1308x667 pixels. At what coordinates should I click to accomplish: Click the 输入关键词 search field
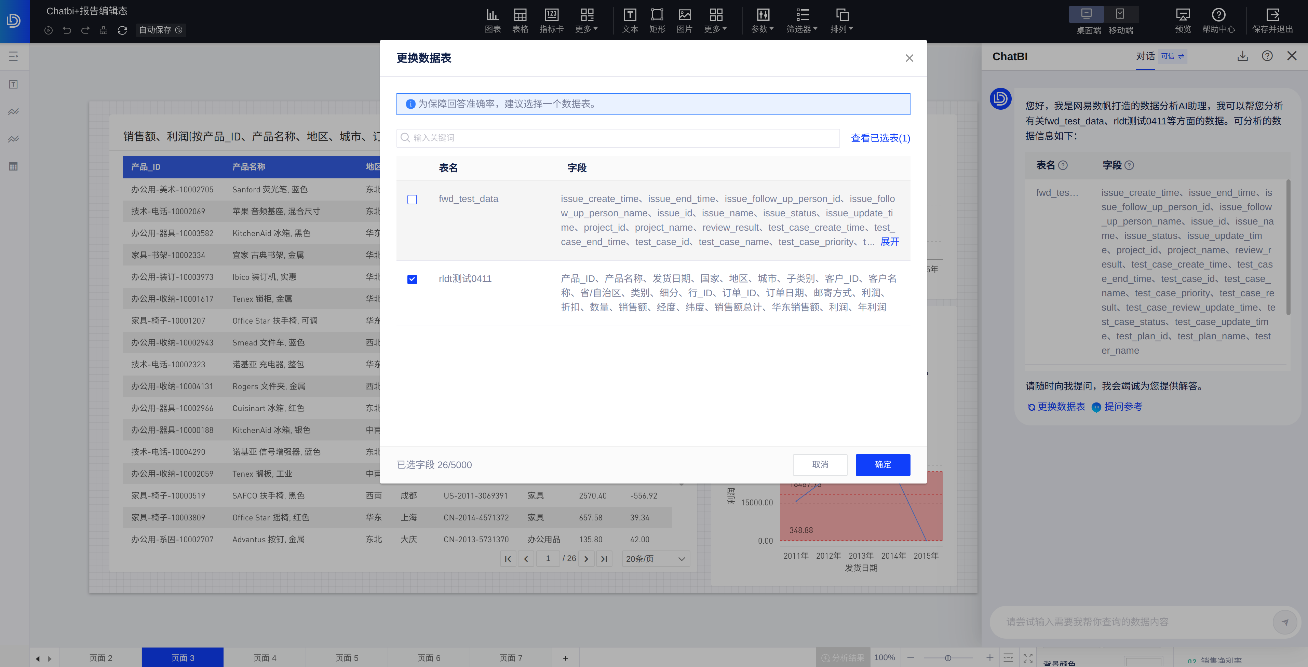tap(618, 138)
